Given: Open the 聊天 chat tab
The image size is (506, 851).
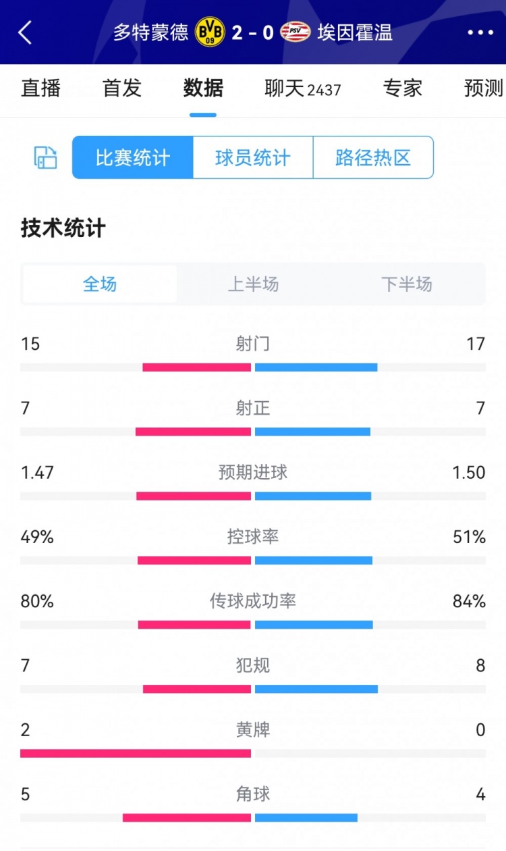Looking at the screenshot, I should point(302,88).
